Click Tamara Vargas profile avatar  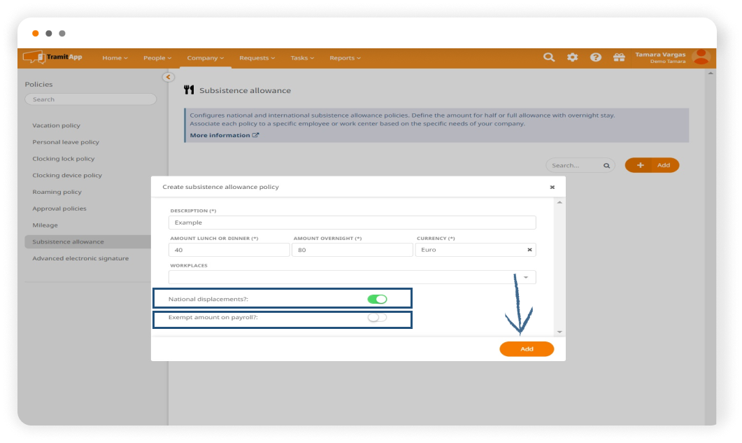700,57
